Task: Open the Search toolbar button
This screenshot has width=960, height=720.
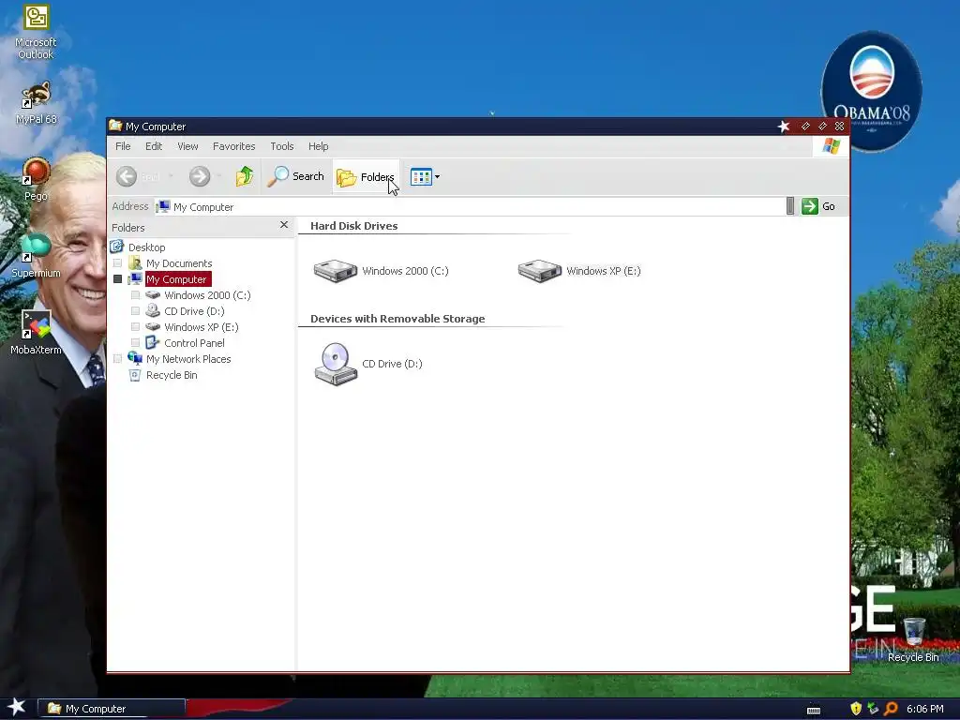Action: [x=296, y=176]
